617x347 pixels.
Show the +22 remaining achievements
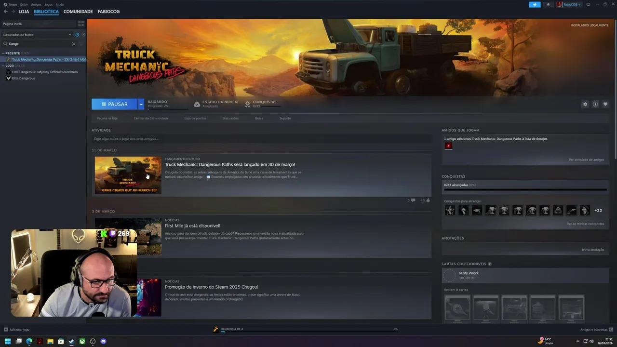pos(598,211)
